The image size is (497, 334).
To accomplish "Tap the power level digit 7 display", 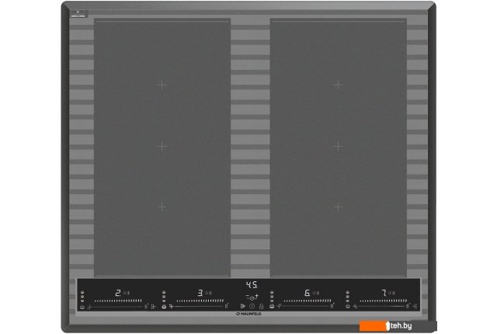I will click(383, 293).
